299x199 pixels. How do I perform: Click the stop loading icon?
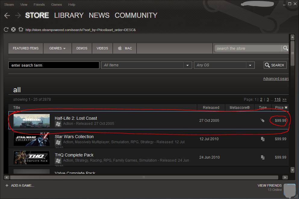coord(13,29)
